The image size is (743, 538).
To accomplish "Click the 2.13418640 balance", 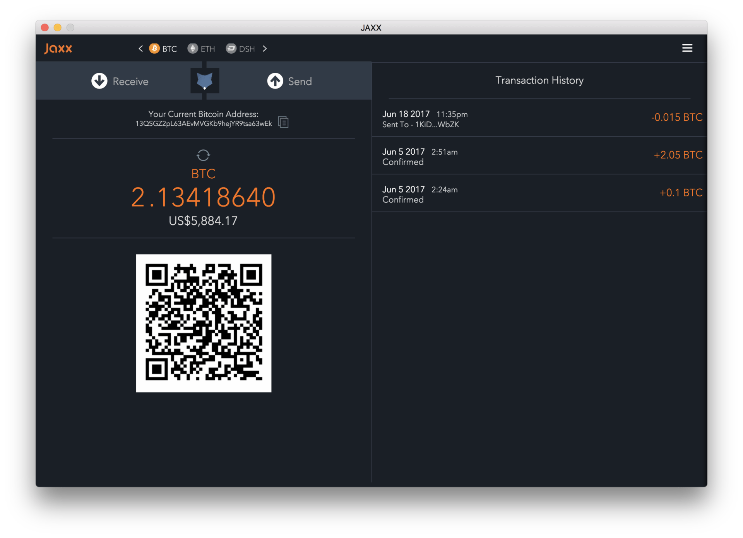I will pos(204,197).
